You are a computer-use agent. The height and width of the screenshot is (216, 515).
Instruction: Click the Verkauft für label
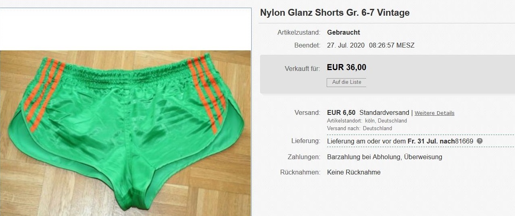302,69
